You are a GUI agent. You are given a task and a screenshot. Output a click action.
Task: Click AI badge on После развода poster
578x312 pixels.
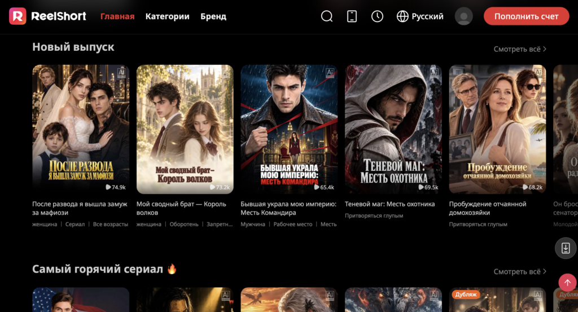coord(121,73)
